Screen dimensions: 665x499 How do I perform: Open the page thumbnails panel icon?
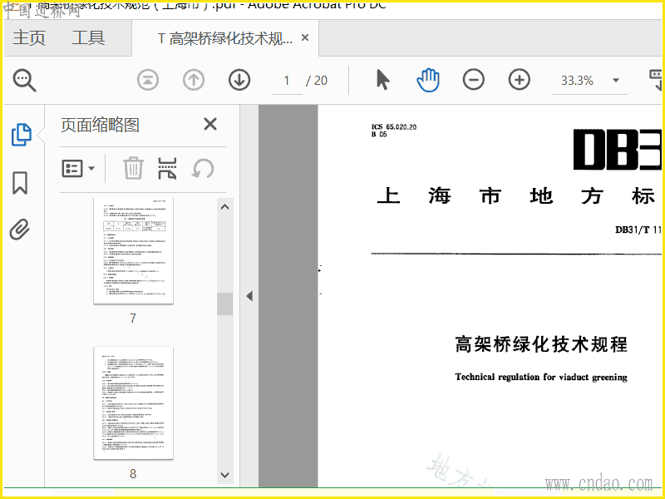coord(22,135)
